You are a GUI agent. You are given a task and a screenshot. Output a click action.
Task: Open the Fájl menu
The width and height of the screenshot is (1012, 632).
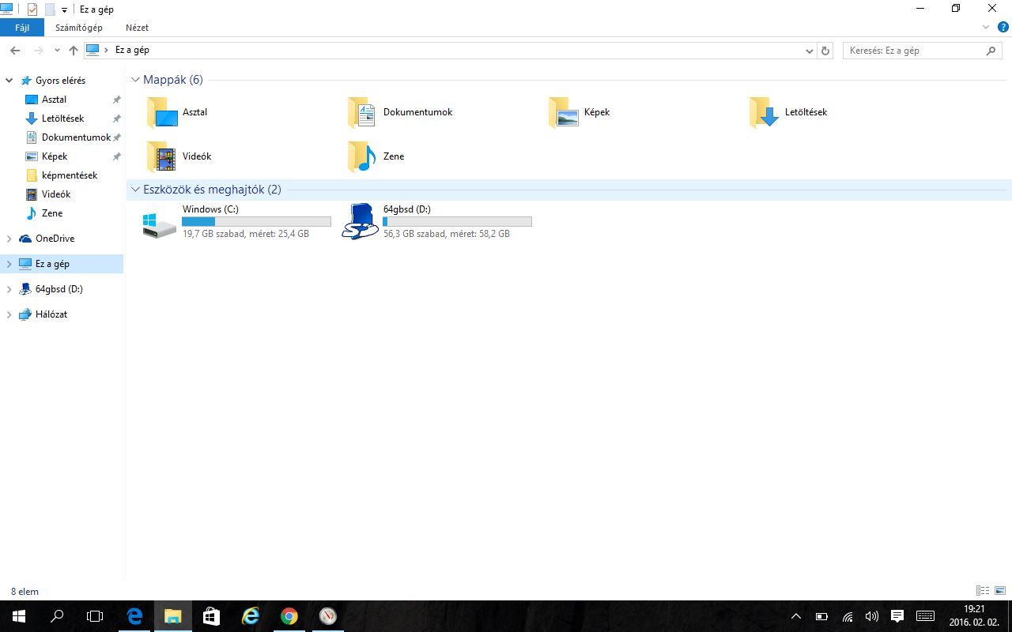[22, 27]
